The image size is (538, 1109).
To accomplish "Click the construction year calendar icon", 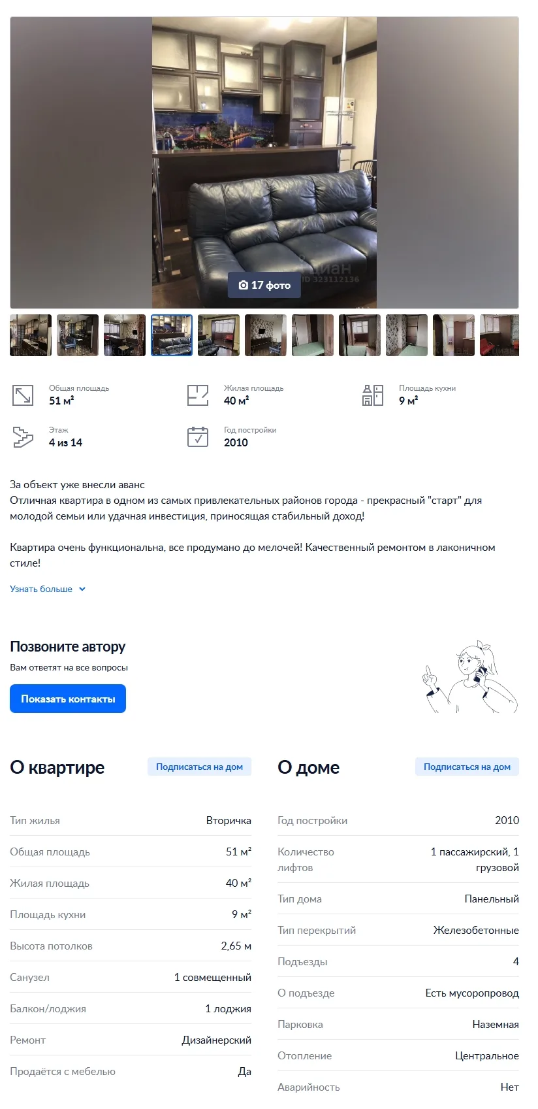I will click(198, 437).
